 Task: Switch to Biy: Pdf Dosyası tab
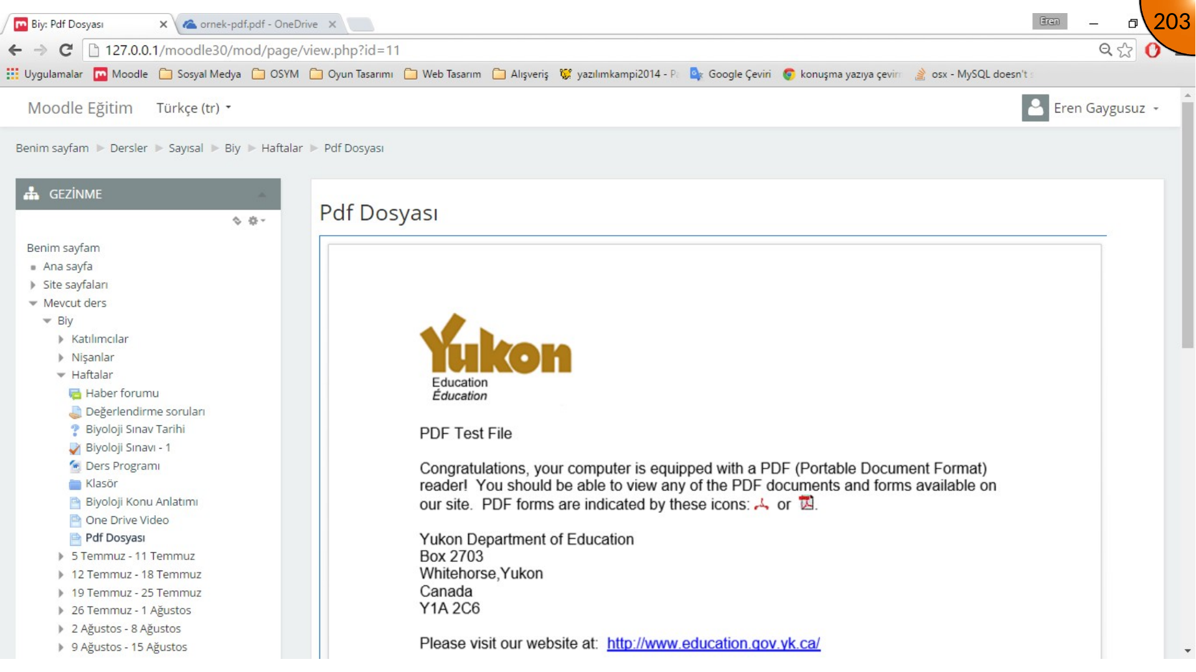pyautogui.click(x=87, y=24)
